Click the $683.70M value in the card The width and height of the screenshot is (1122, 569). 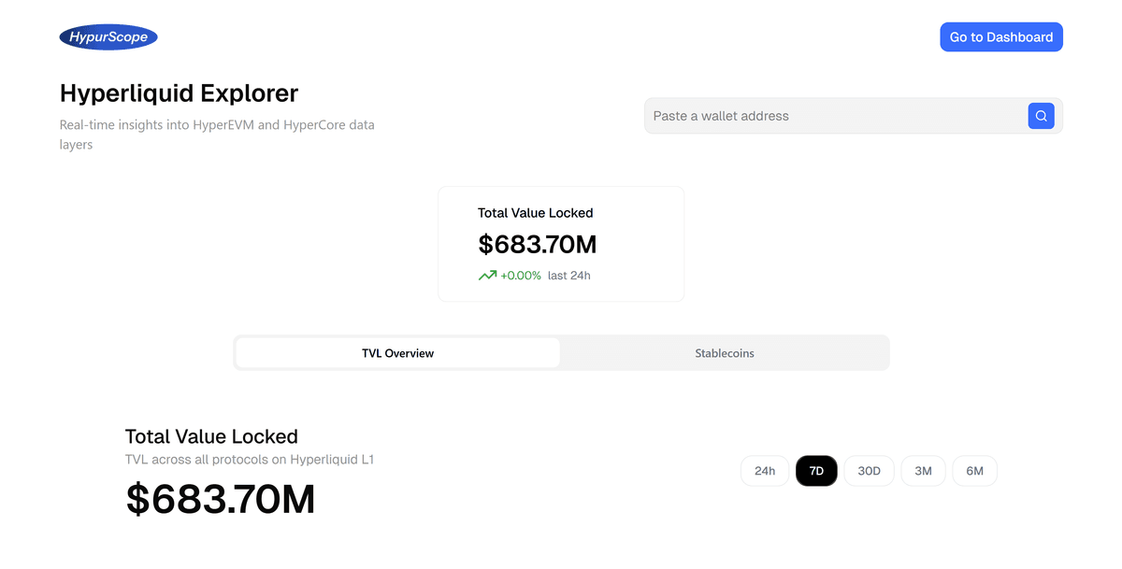pyautogui.click(x=537, y=245)
